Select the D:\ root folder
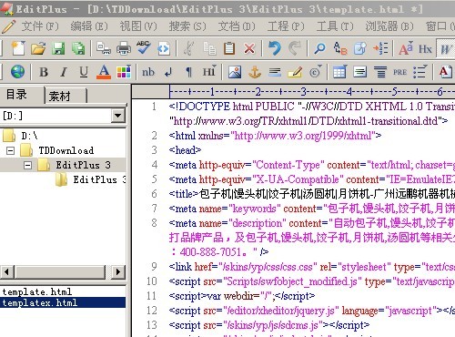455x337 pixels. coord(29,136)
